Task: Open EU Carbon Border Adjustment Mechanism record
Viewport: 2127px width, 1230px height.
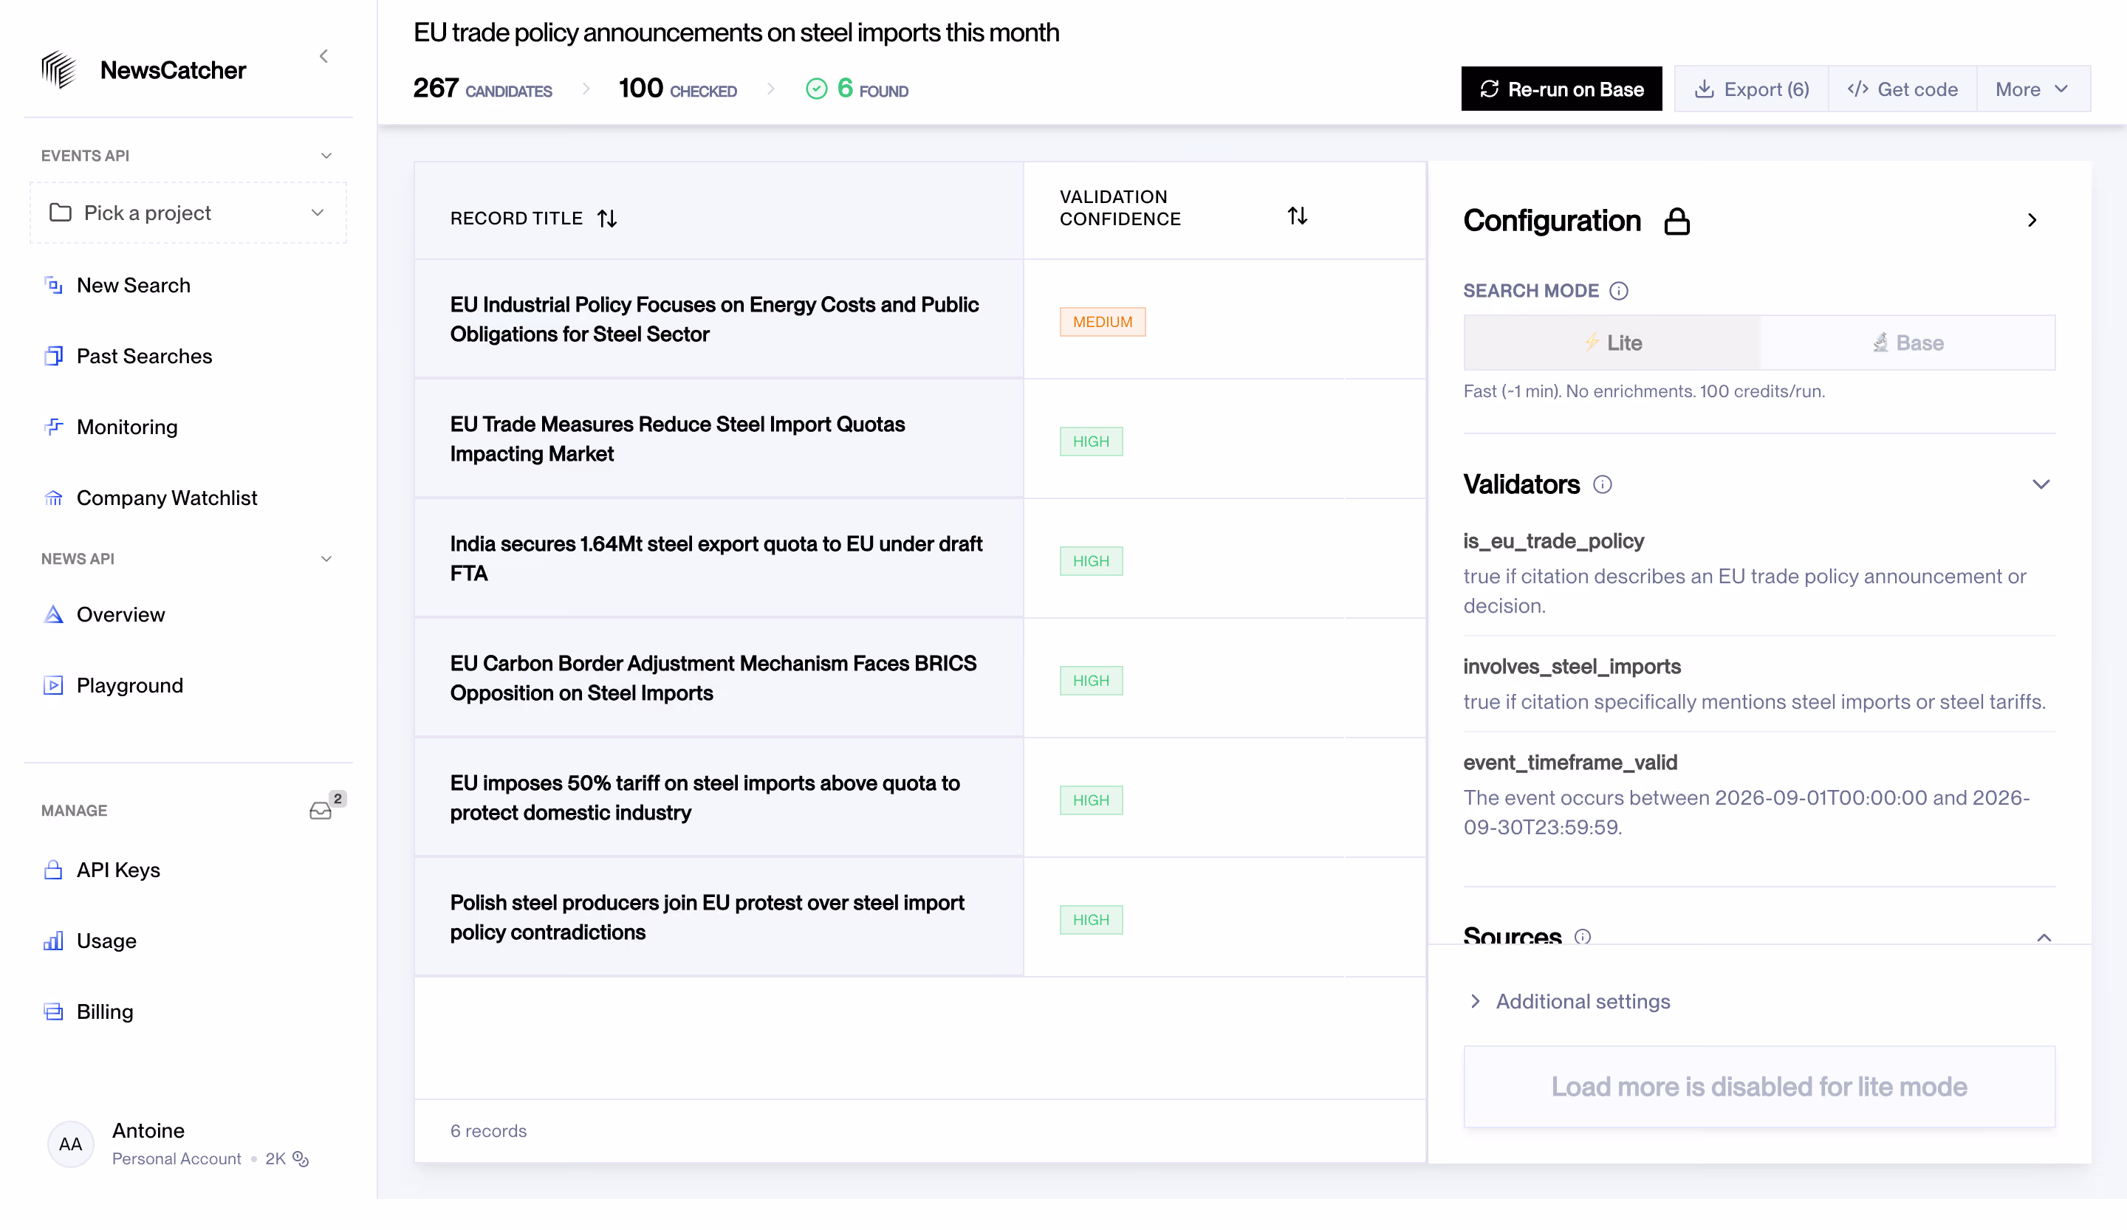Action: click(x=719, y=678)
